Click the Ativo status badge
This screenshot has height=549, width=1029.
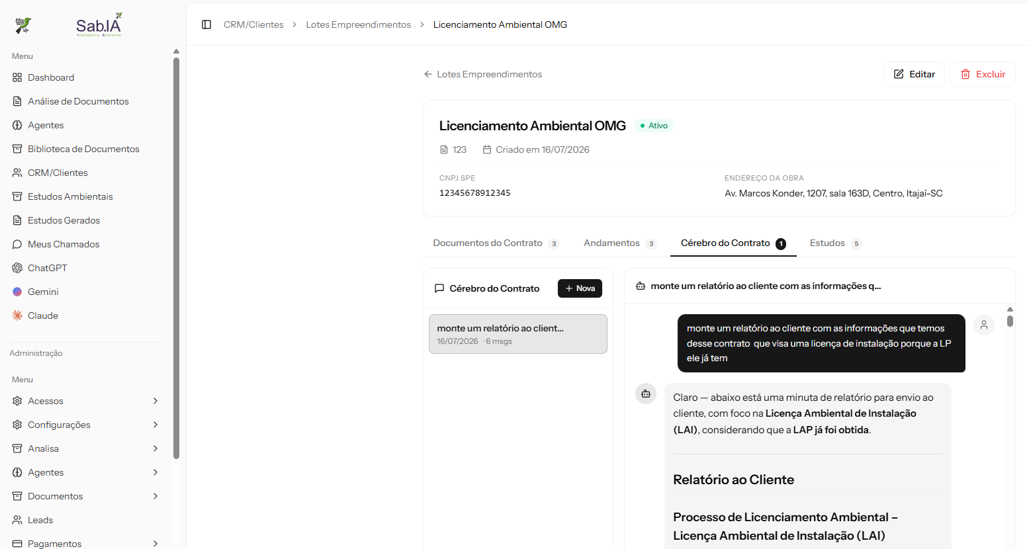pyautogui.click(x=654, y=126)
